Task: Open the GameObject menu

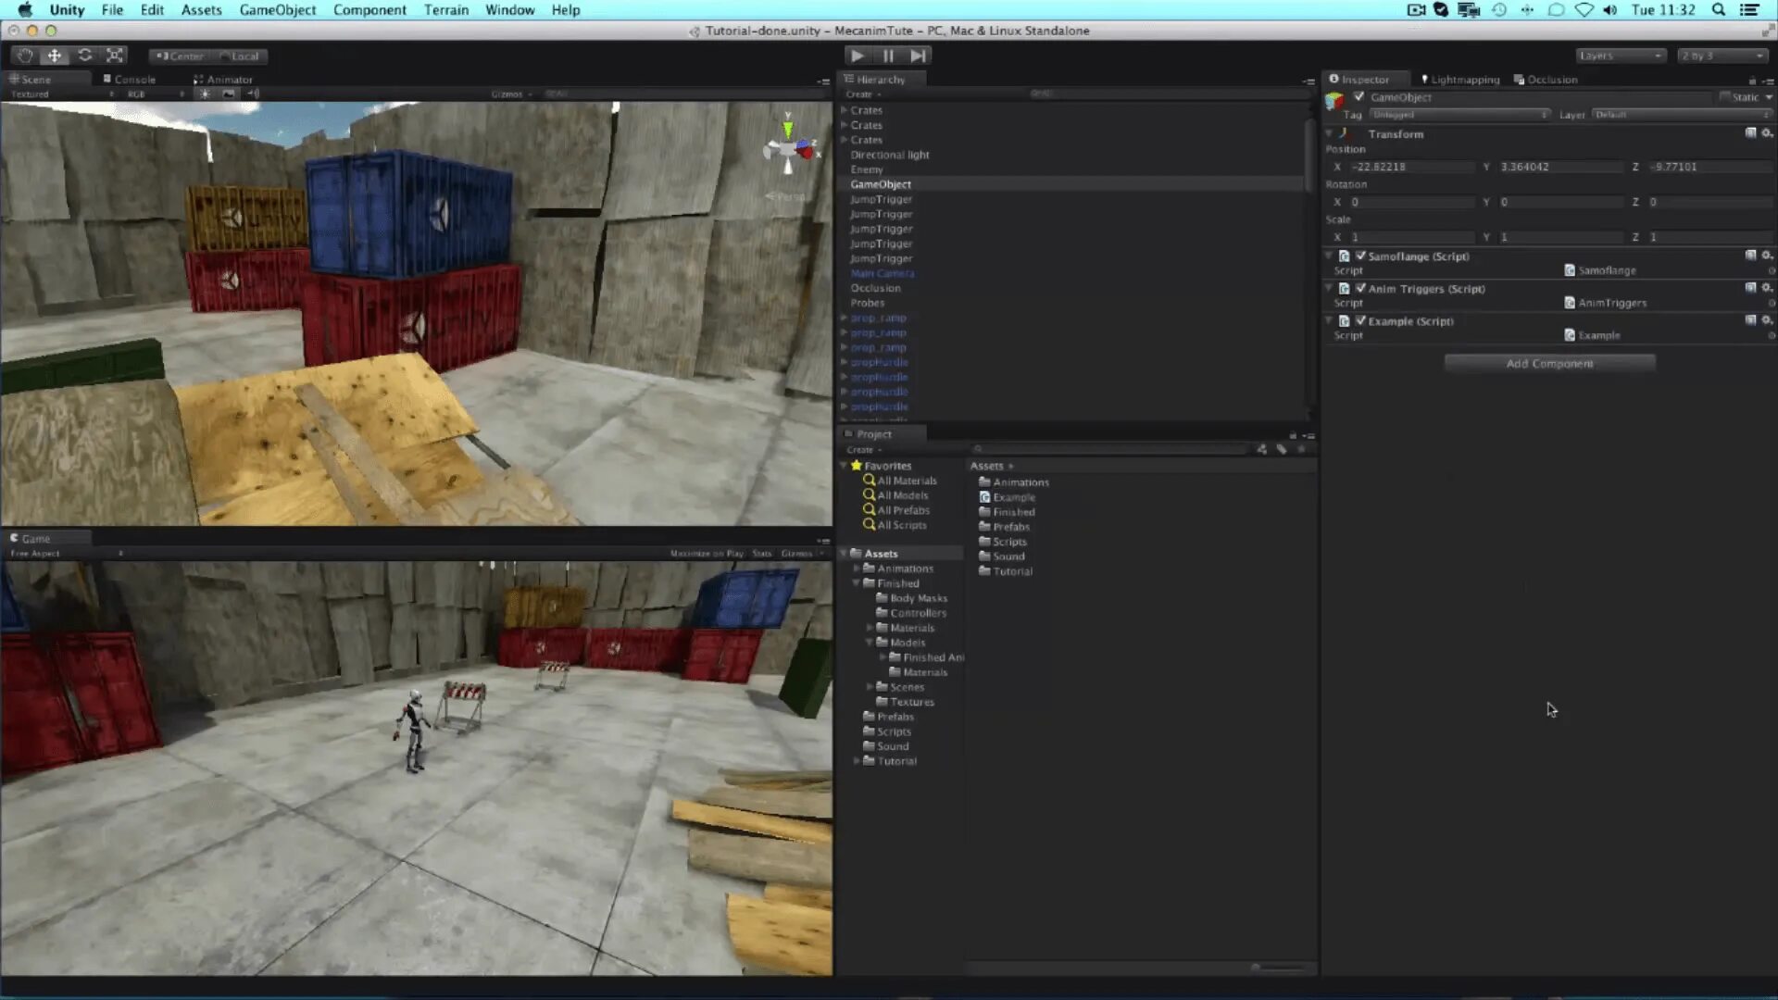Action: (x=277, y=10)
